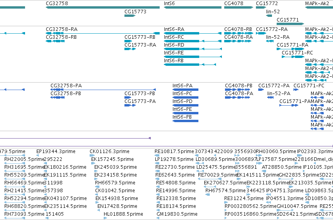Select protein IntS6-PC
Image resolution: width=333 pixels, height=220 pixels.
[185, 97]
